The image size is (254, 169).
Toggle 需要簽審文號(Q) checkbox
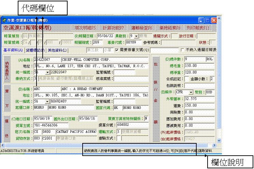pos(117,50)
